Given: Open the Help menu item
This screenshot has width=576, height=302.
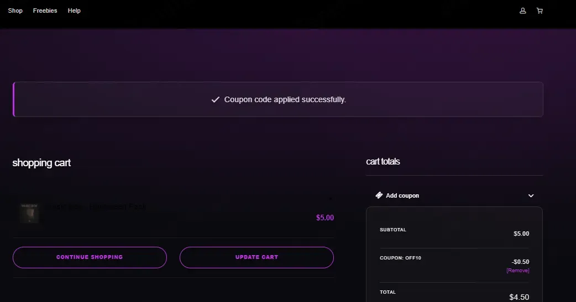Looking at the screenshot, I should (x=74, y=10).
